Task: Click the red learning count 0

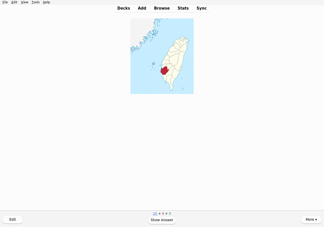Action: [x=163, y=214]
